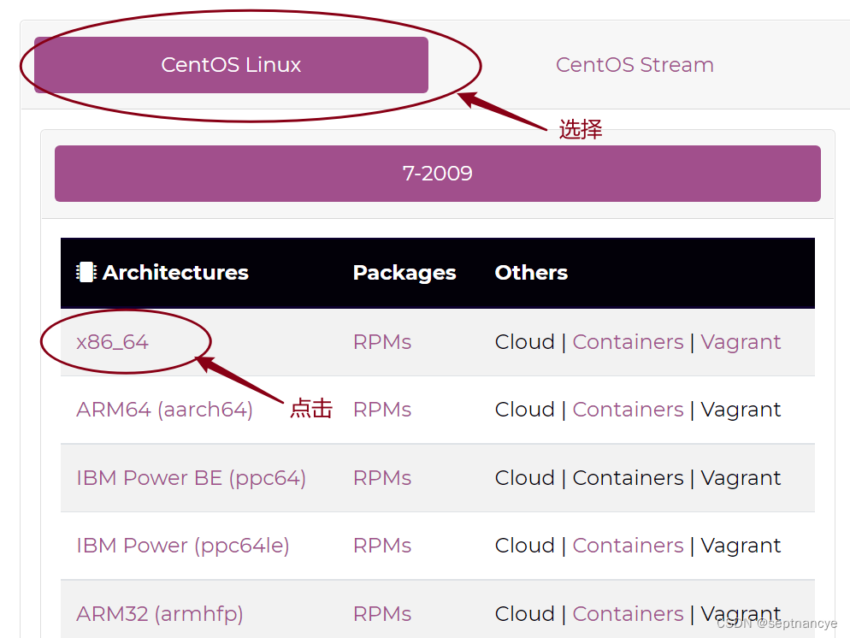850x638 pixels.
Task: Click the Packages column header
Action: pos(404,272)
